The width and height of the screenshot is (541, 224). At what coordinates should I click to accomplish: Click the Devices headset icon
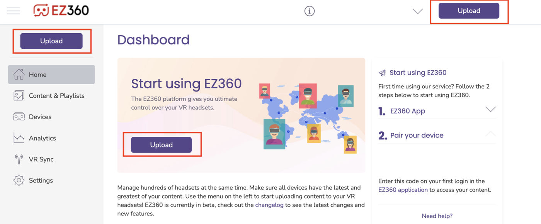[x=19, y=117]
